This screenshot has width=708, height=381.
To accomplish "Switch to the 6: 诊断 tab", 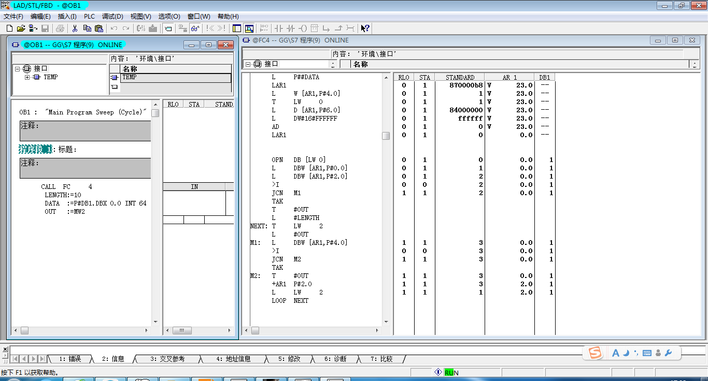I will [x=335, y=359].
